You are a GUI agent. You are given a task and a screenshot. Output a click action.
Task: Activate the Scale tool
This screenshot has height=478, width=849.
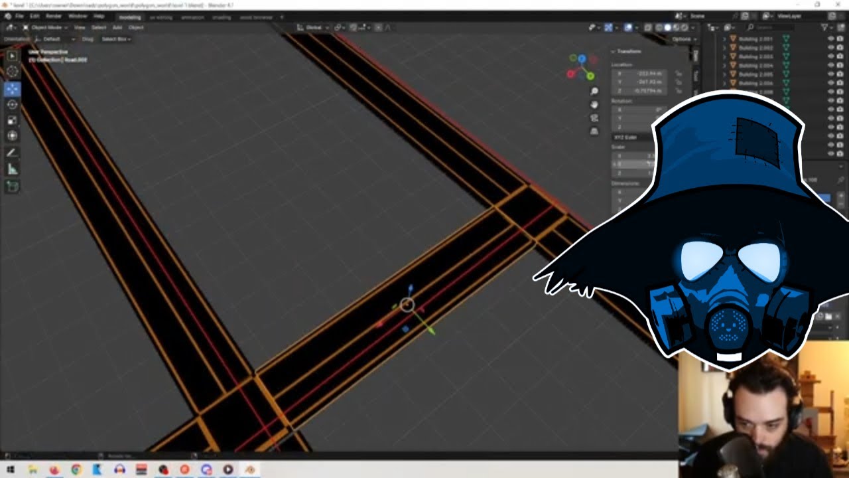[x=13, y=120]
